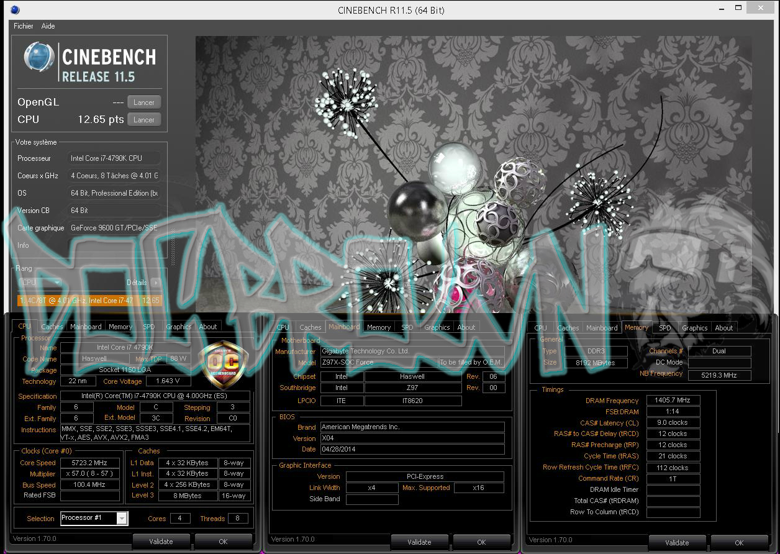Click the Gigabyte OC Motherboard badge

222,364
